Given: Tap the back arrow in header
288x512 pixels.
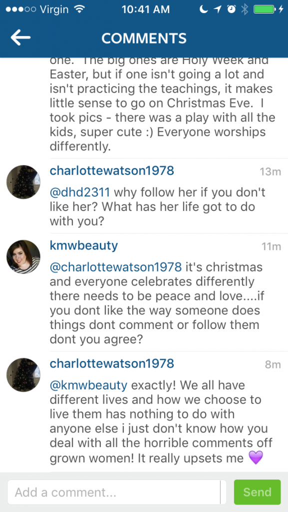Looking at the screenshot, I should pos(20,38).
